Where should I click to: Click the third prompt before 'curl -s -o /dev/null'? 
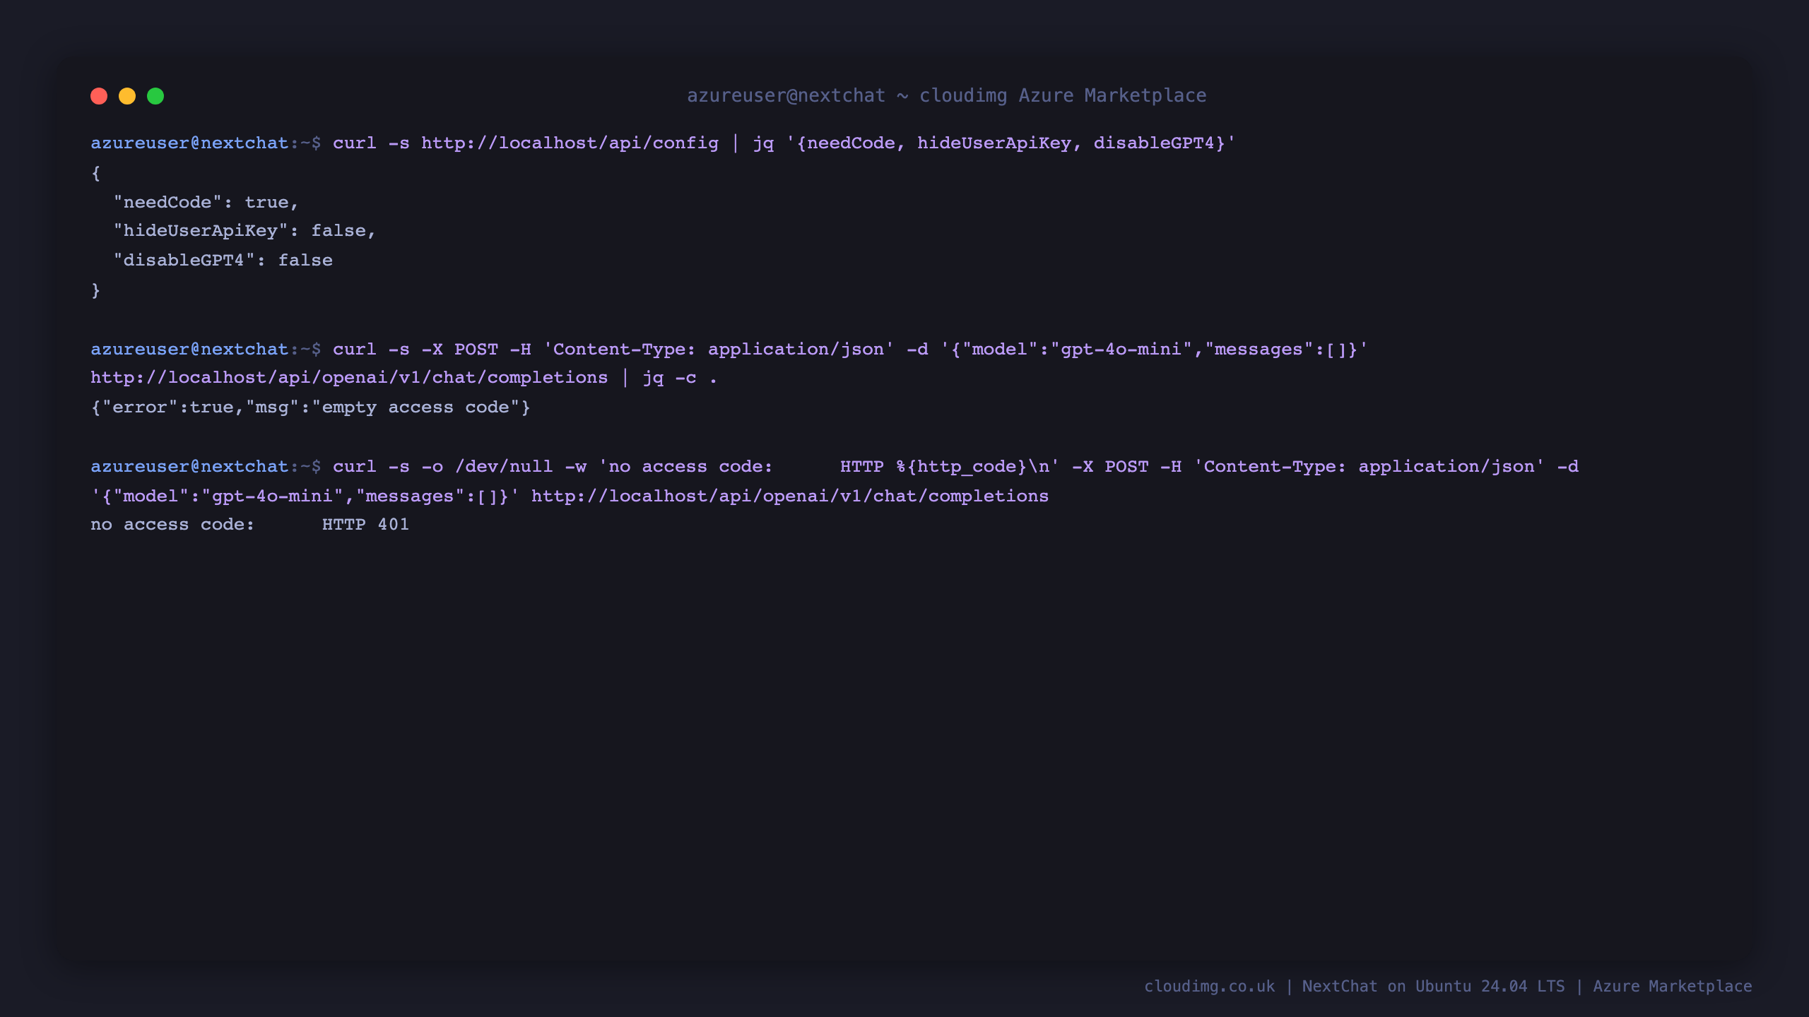tap(206, 466)
